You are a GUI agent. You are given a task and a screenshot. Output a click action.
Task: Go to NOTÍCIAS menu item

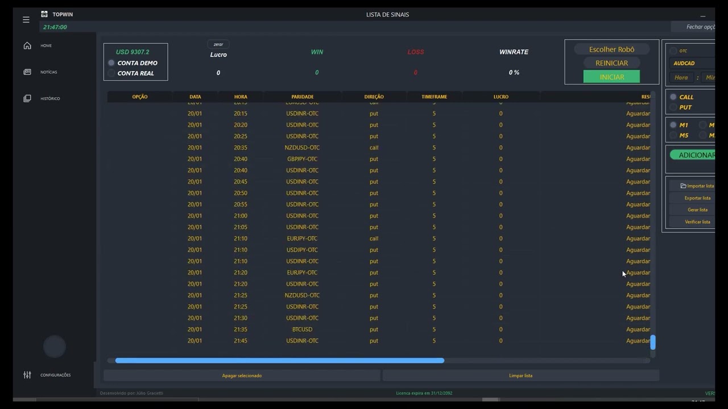[49, 72]
